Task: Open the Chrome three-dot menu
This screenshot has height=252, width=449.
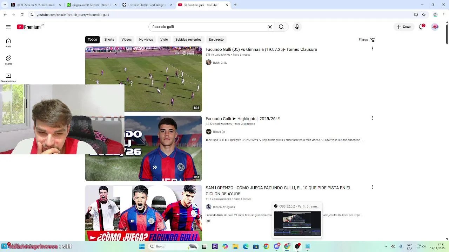Action: tap(444, 15)
